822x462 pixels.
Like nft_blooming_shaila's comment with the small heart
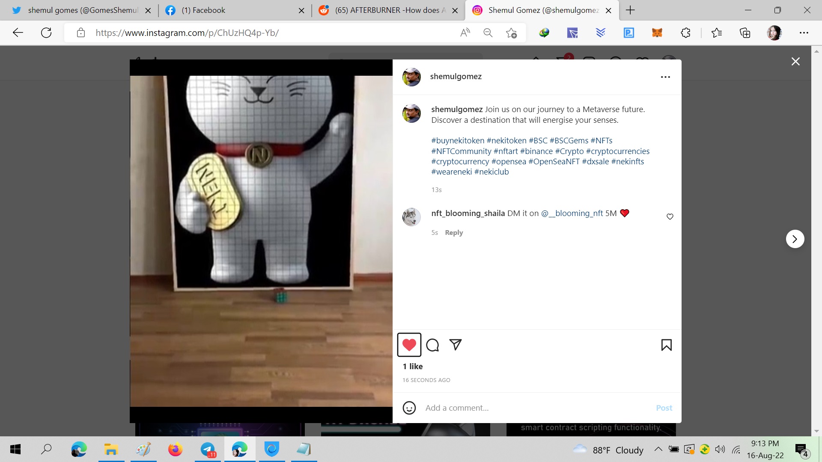(x=670, y=217)
